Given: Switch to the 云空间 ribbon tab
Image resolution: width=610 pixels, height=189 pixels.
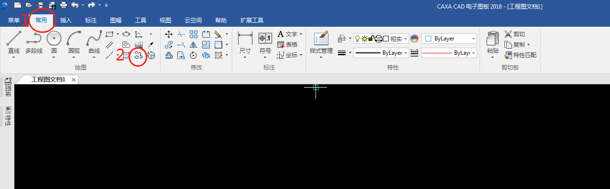Looking at the screenshot, I should pyautogui.click(x=193, y=20).
